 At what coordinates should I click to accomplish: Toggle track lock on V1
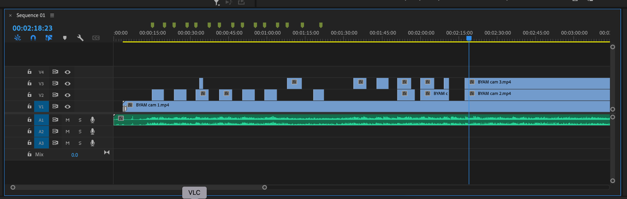click(29, 106)
